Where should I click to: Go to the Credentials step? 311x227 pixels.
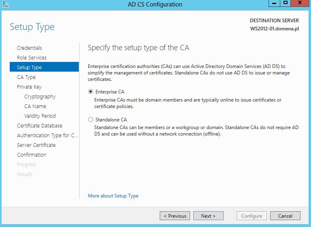30,48
